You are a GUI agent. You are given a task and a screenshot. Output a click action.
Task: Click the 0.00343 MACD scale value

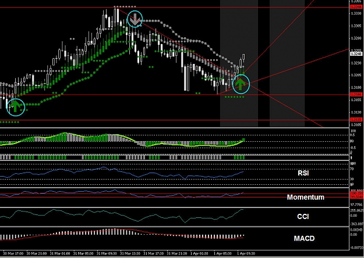pyautogui.click(x=356, y=230)
